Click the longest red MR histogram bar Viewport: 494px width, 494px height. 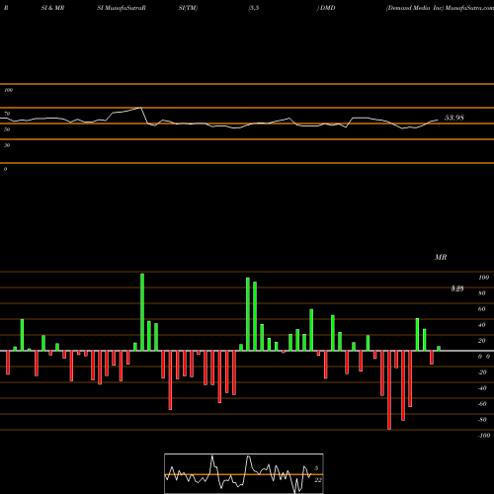(389, 390)
